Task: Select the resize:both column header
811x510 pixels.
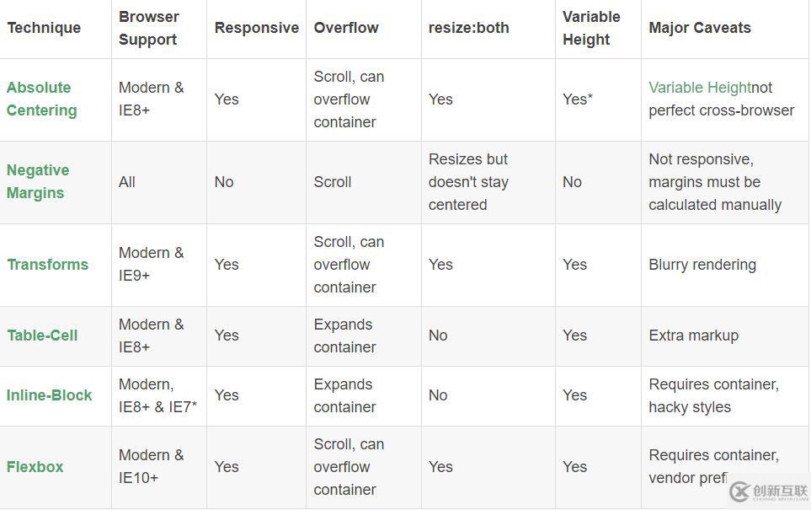Action: pyautogui.click(x=468, y=28)
